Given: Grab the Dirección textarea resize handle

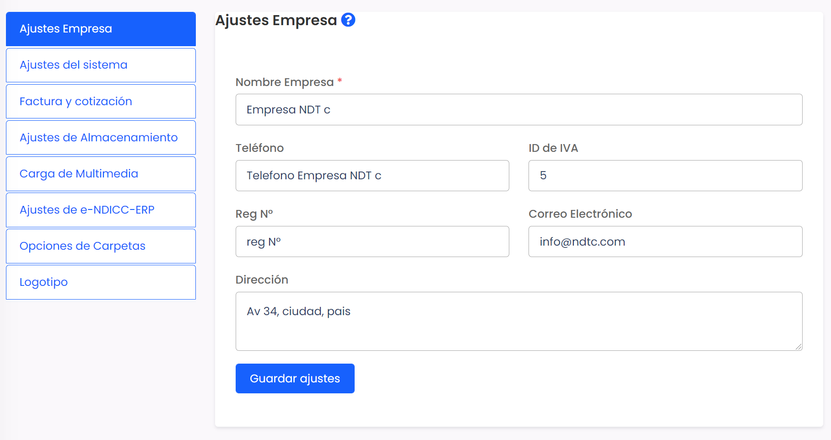Looking at the screenshot, I should point(799,347).
